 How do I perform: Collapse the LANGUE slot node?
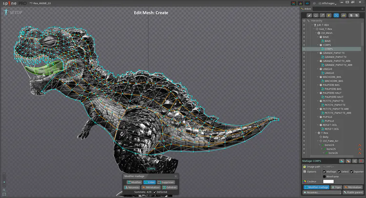tap(318, 69)
